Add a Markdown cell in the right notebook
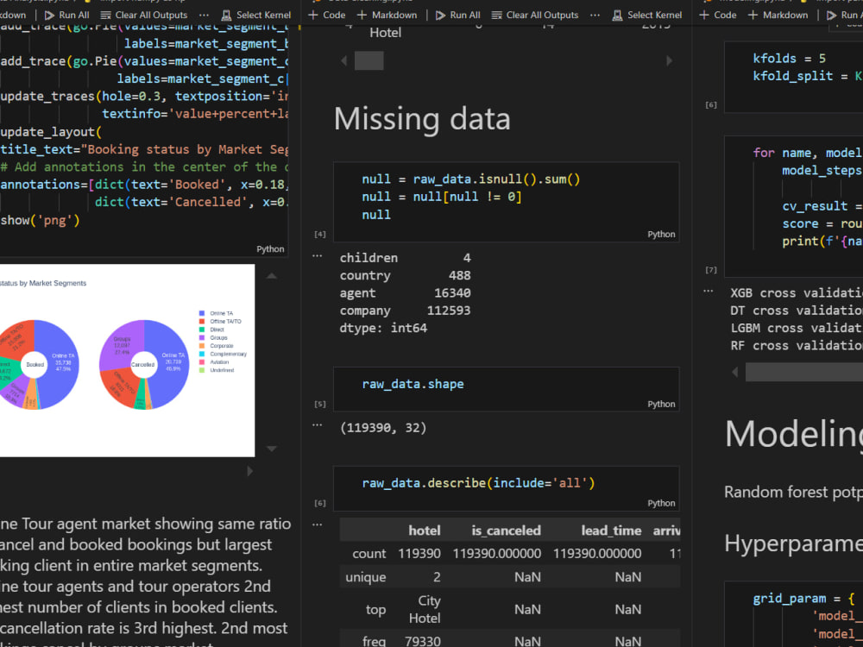The height and width of the screenshot is (647, 863). pos(778,15)
